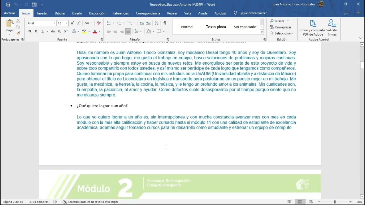Viewport: 365px width, 205px height.
Task: Click the 100% zoom level
Action: click(x=359, y=202)
